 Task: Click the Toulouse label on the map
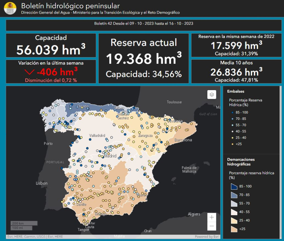(x=174, y=102)
